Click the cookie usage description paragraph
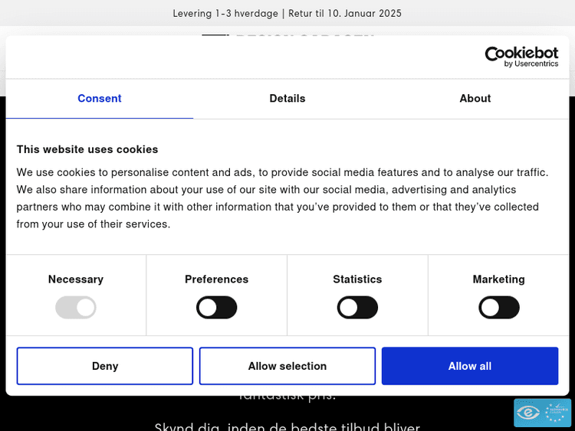Screen dimensions: 575x431 pos(284,198)
